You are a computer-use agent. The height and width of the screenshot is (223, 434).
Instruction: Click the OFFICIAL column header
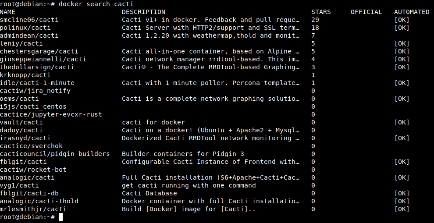366,12
